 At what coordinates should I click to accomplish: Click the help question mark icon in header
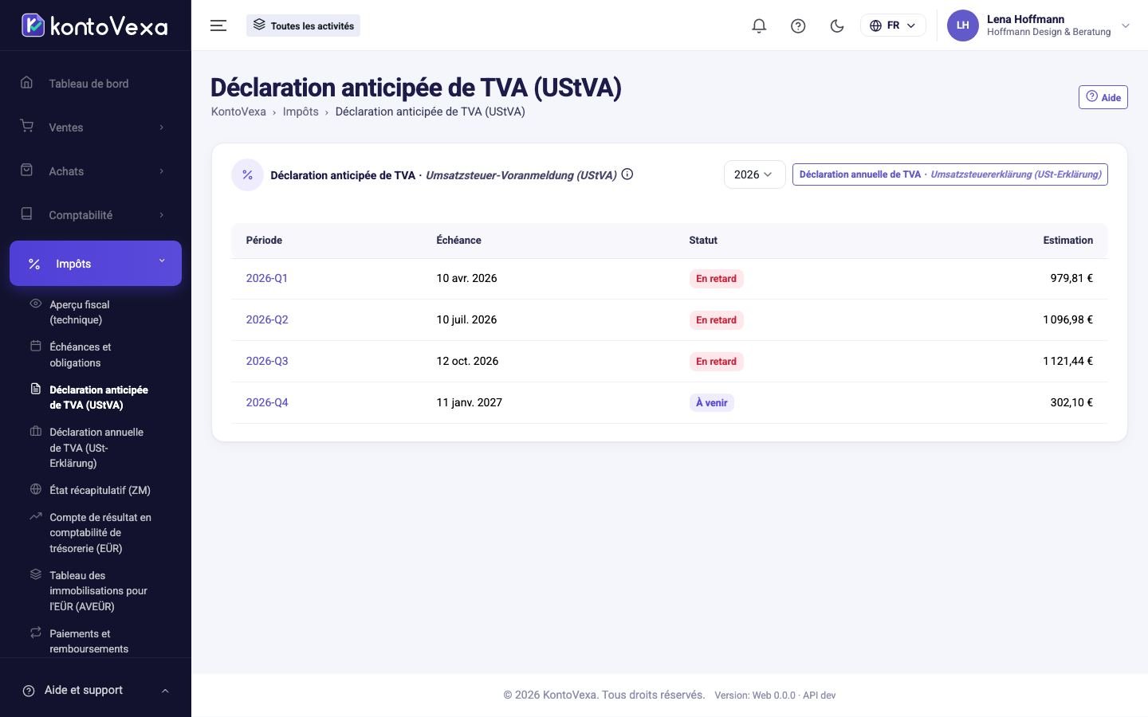(798, 25)
